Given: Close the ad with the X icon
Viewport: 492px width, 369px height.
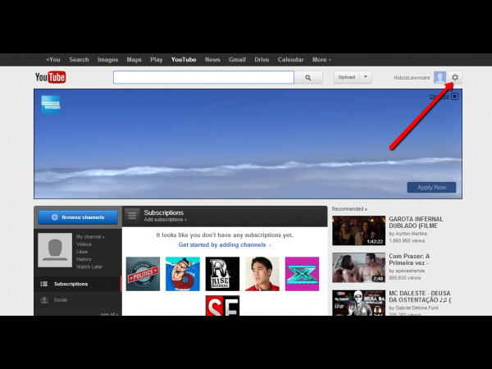Looking at the screenshot, I should pos(454,96).
